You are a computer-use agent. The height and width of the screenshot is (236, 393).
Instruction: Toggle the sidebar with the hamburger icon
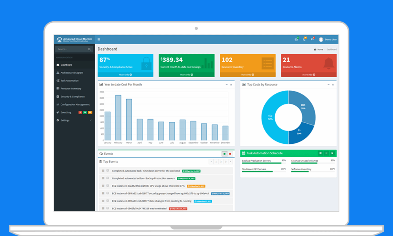point(99,40)
